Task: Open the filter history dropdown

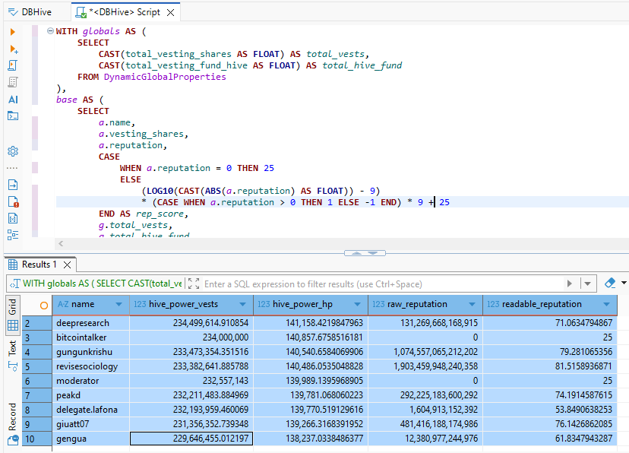Action: (x=588, y=284)
